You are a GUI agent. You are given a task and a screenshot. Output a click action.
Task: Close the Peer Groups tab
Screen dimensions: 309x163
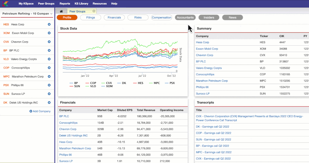pos(94,11)
